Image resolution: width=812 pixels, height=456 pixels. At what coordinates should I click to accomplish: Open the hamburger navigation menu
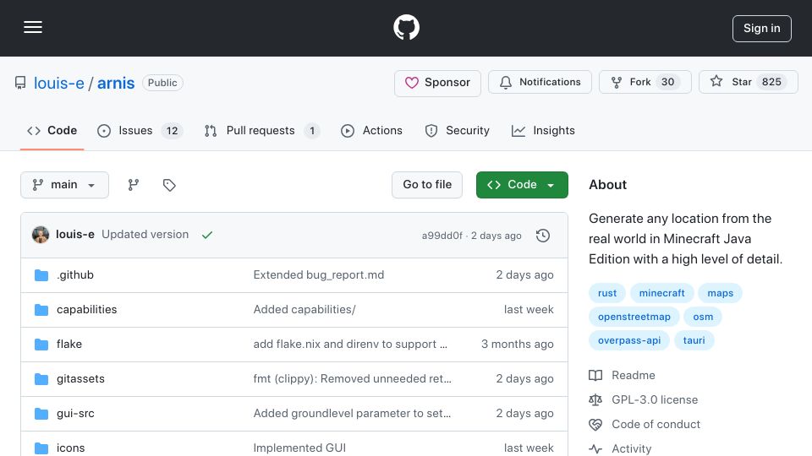33,27
